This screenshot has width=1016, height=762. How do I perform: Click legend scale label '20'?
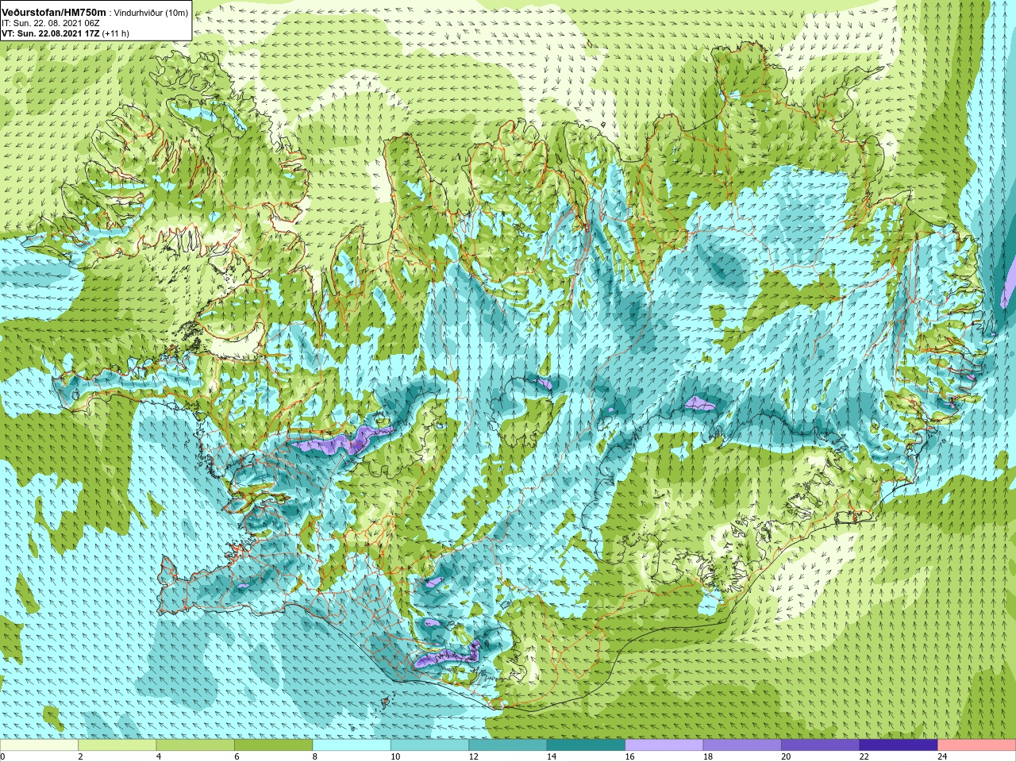[786, 756]
